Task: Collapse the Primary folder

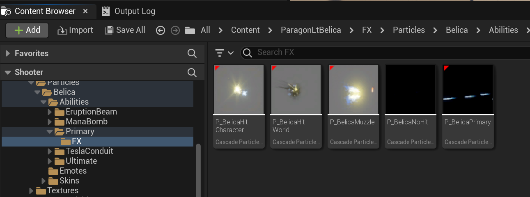Action: pyautogui.click(x=50, y=132)
